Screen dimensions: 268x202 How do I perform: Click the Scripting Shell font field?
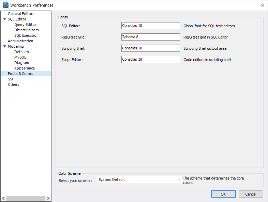[151, 48]
